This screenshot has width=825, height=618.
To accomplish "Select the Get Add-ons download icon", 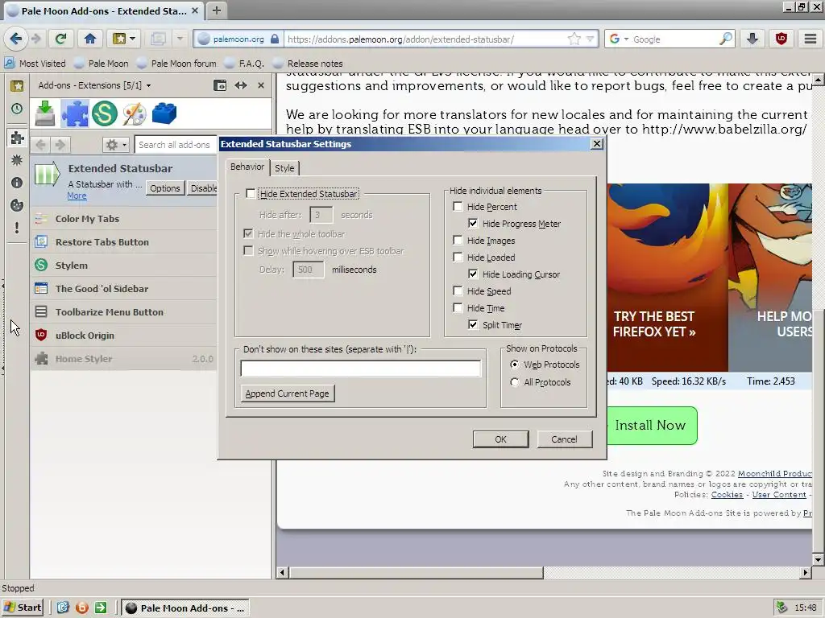I will [45, 113].
